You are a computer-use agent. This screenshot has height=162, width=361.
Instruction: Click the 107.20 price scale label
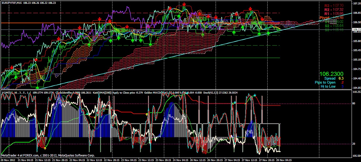[356, 4]
